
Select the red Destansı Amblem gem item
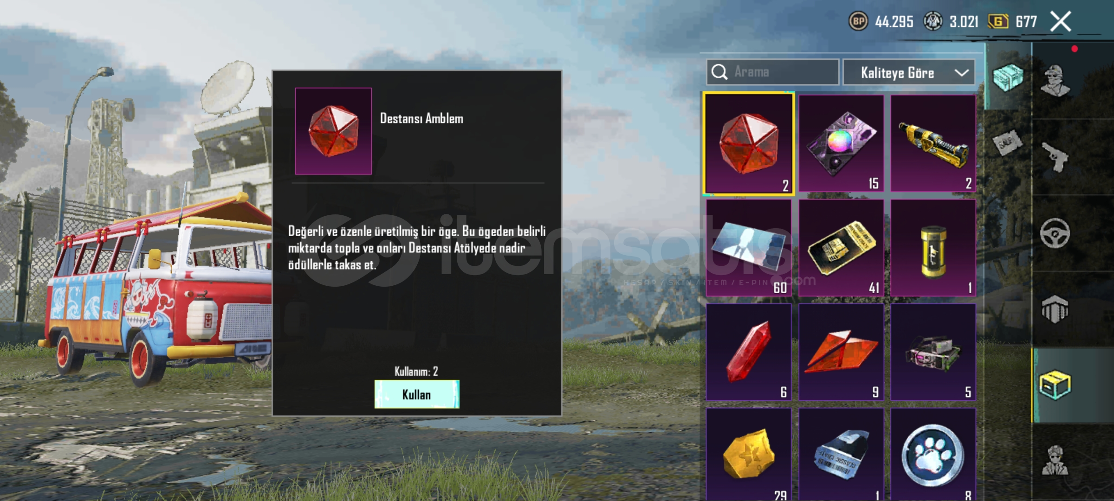(x=748, y=143)
